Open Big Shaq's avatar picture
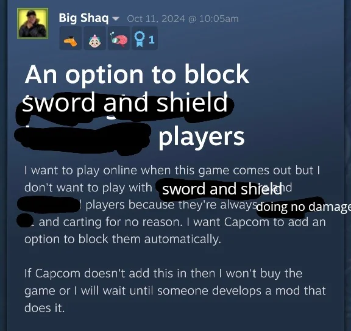The height and width of the screenshot is (331, 351). tap(33, 23)
